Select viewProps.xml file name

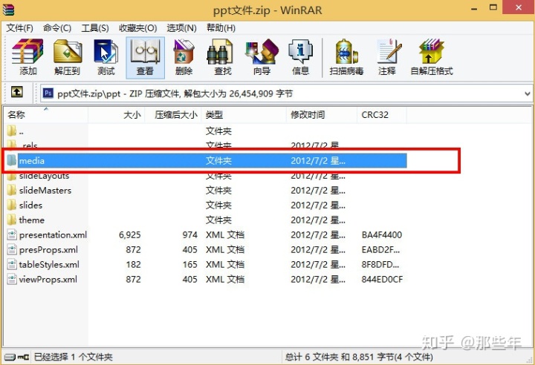click(48, 280)
